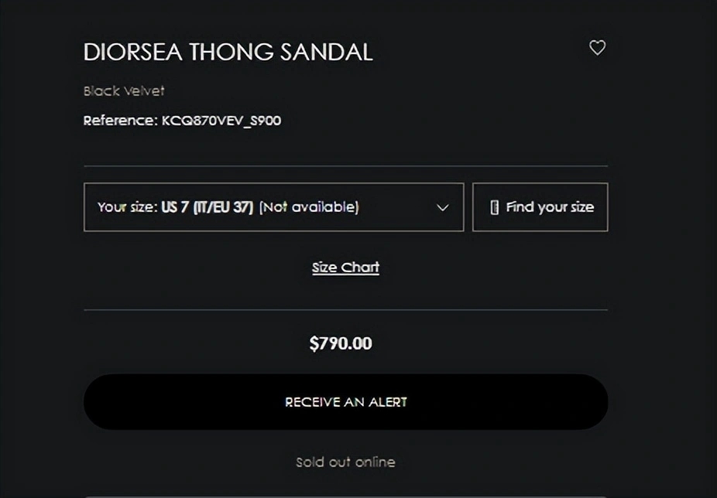Click the Reference label
This screenshot has width=717, height=498.
pyautogui.click(x=119, y=121)
